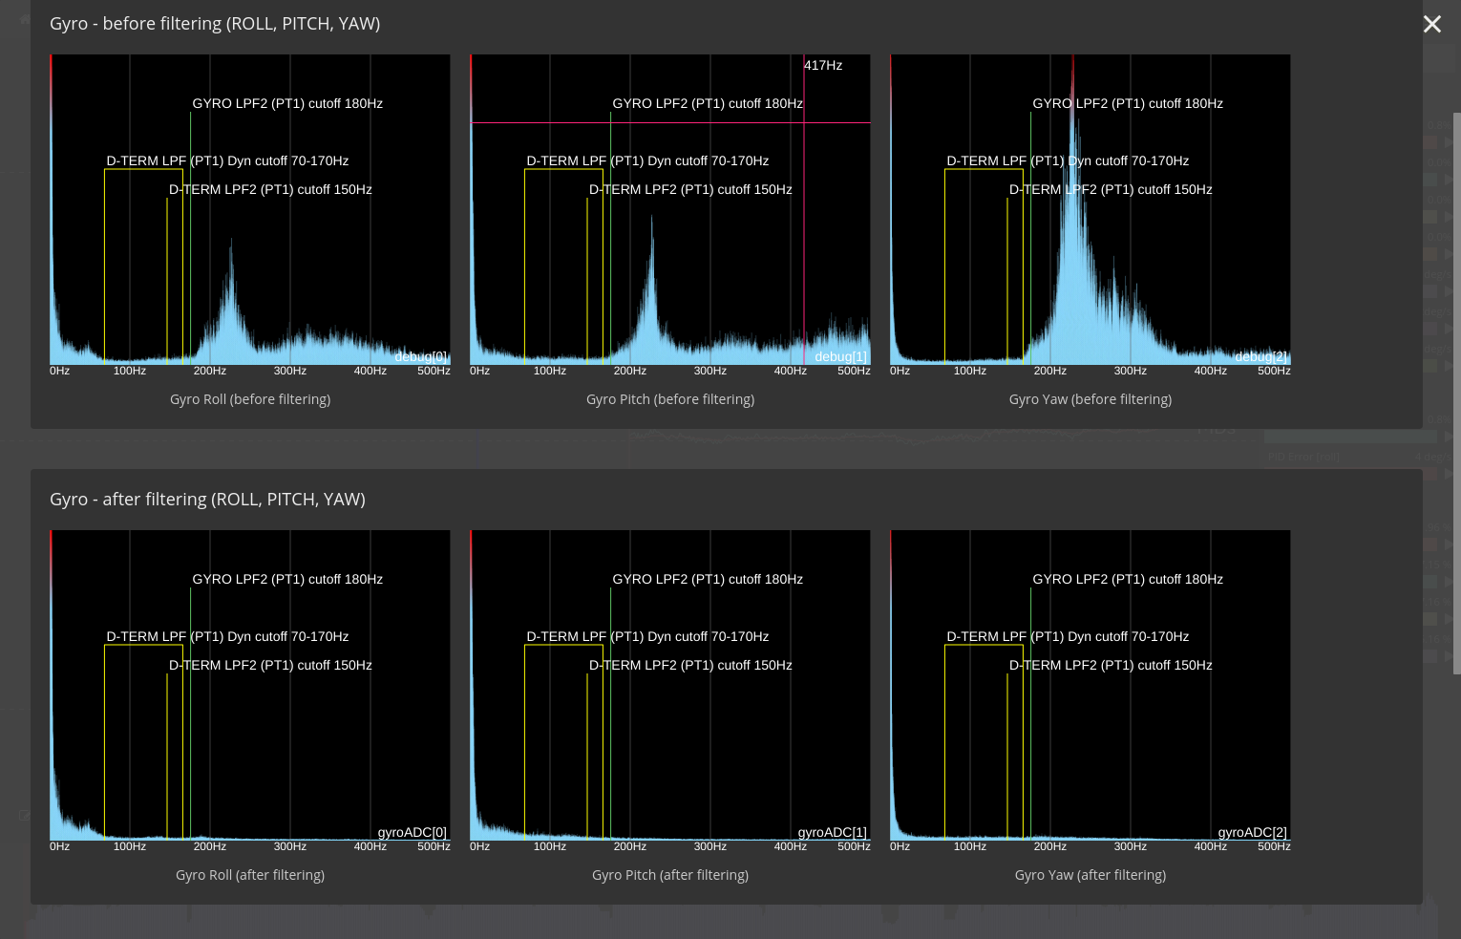Click the 300Hz axis label under Yaw after-filtering graph
Image resolution: width=1461 pixels, height=939 pixels.
[1131, 846]
